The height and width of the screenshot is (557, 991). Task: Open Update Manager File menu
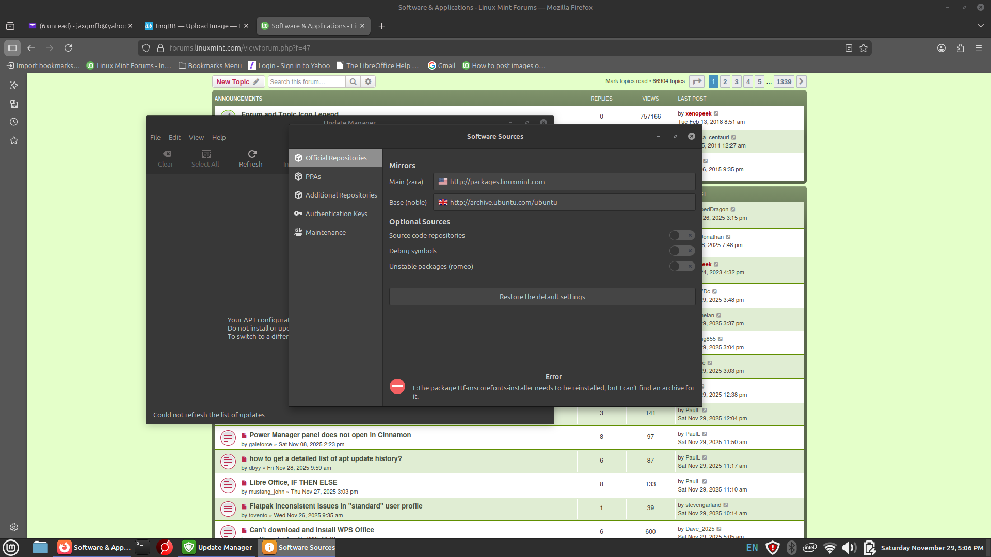155,137
